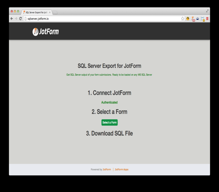The image size is (219, 192).
Task: Open the Chrome hamburger menu
Action: [207, 19]
